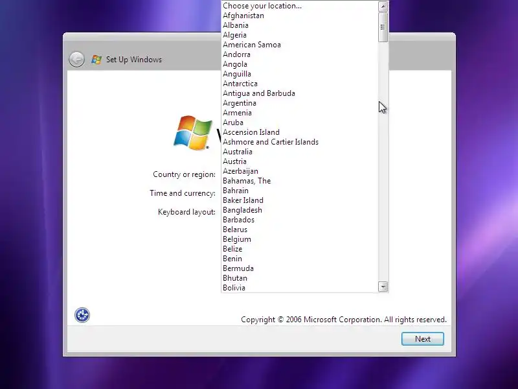Choose Bahamas, The

click(x=300, y=181)
